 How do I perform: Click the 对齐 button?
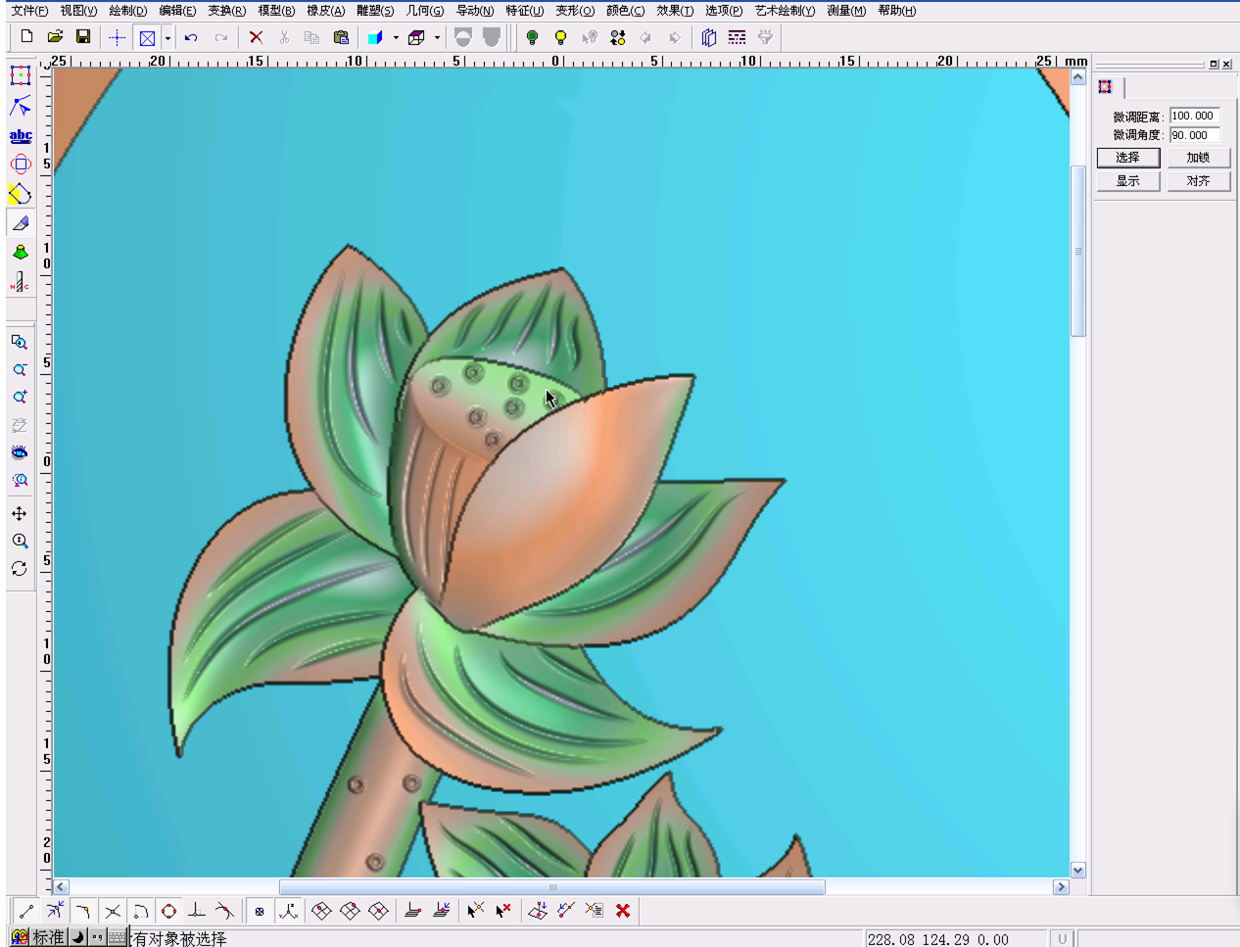click(1198, 181)
